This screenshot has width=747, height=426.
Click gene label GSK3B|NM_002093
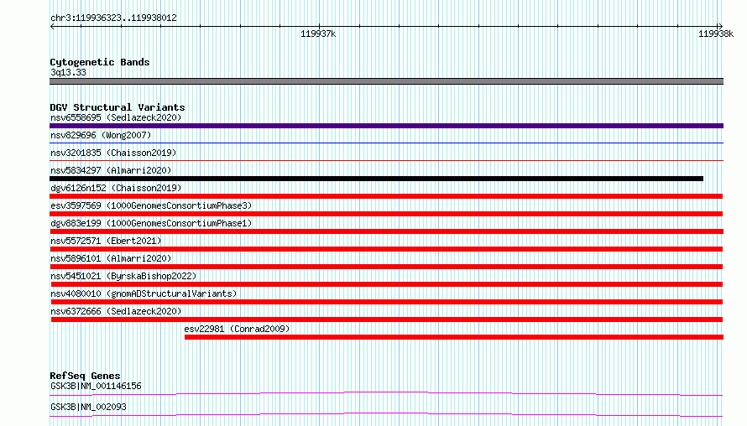[x=88, y=407]
